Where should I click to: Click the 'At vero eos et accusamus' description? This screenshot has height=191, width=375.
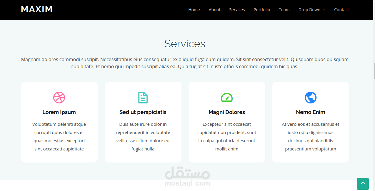point(311,137)
